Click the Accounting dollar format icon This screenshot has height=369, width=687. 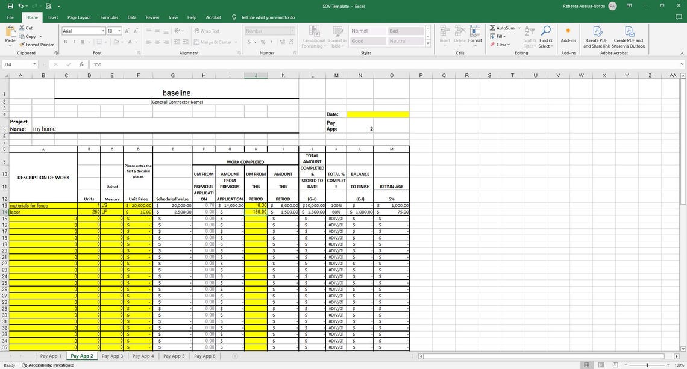pyautogui.click(x=249, y=42)
